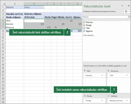Open the task pane options arrow
The height and width of the screenshot is (104, 131).
[x=122, y=6]
